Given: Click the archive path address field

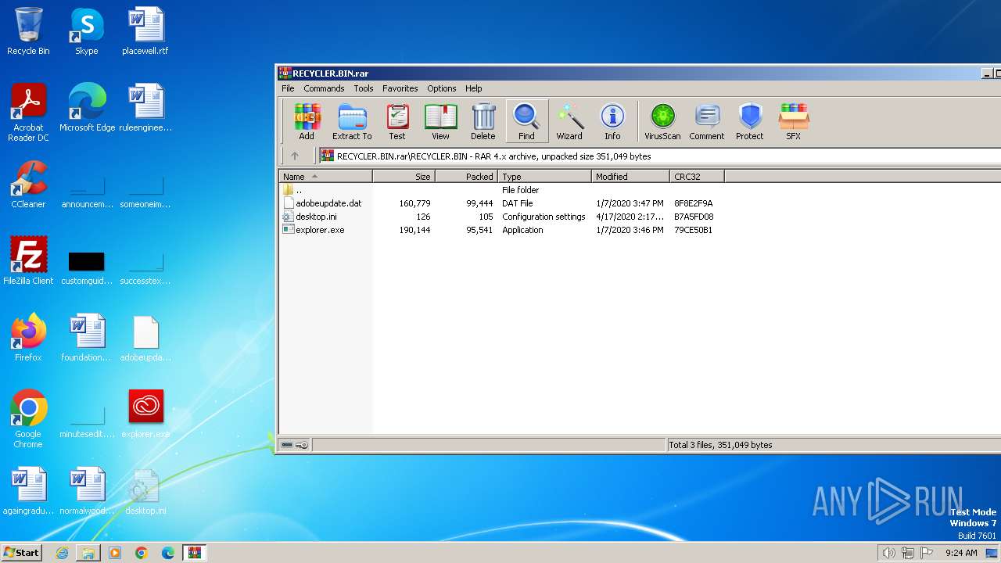Looking at the screenshot, I should (659, 156).
